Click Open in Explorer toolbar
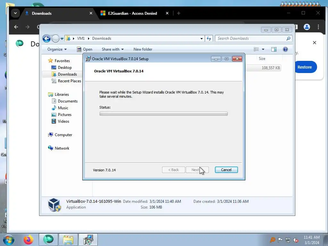The image size is (328, 246). (85, 49)
